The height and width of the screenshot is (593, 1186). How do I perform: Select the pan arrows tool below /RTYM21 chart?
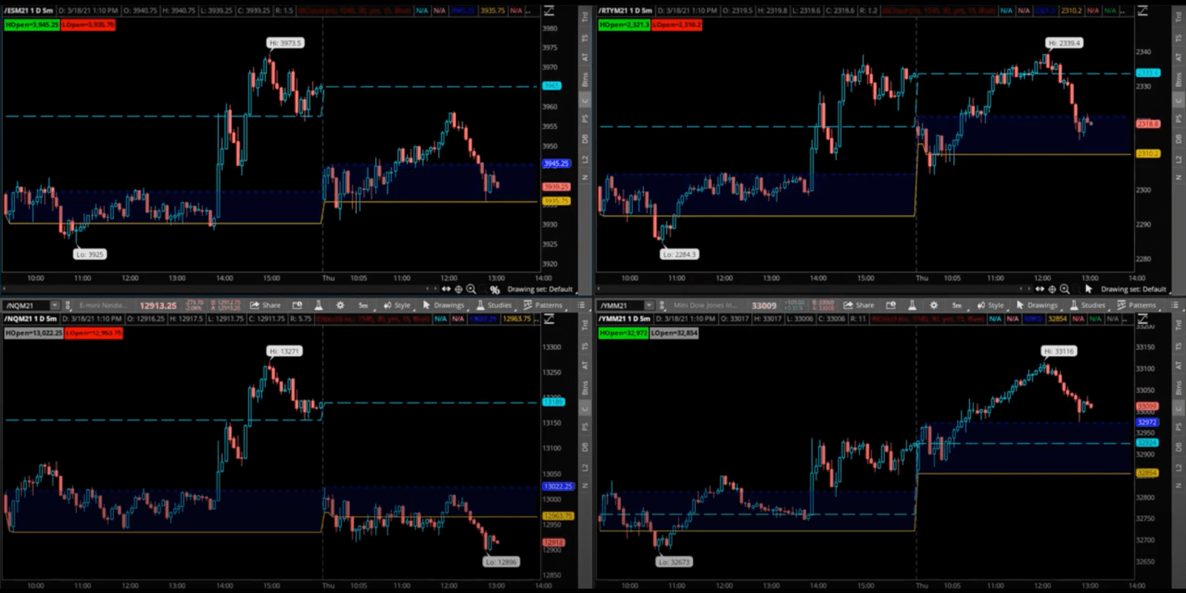[1040, 289]
